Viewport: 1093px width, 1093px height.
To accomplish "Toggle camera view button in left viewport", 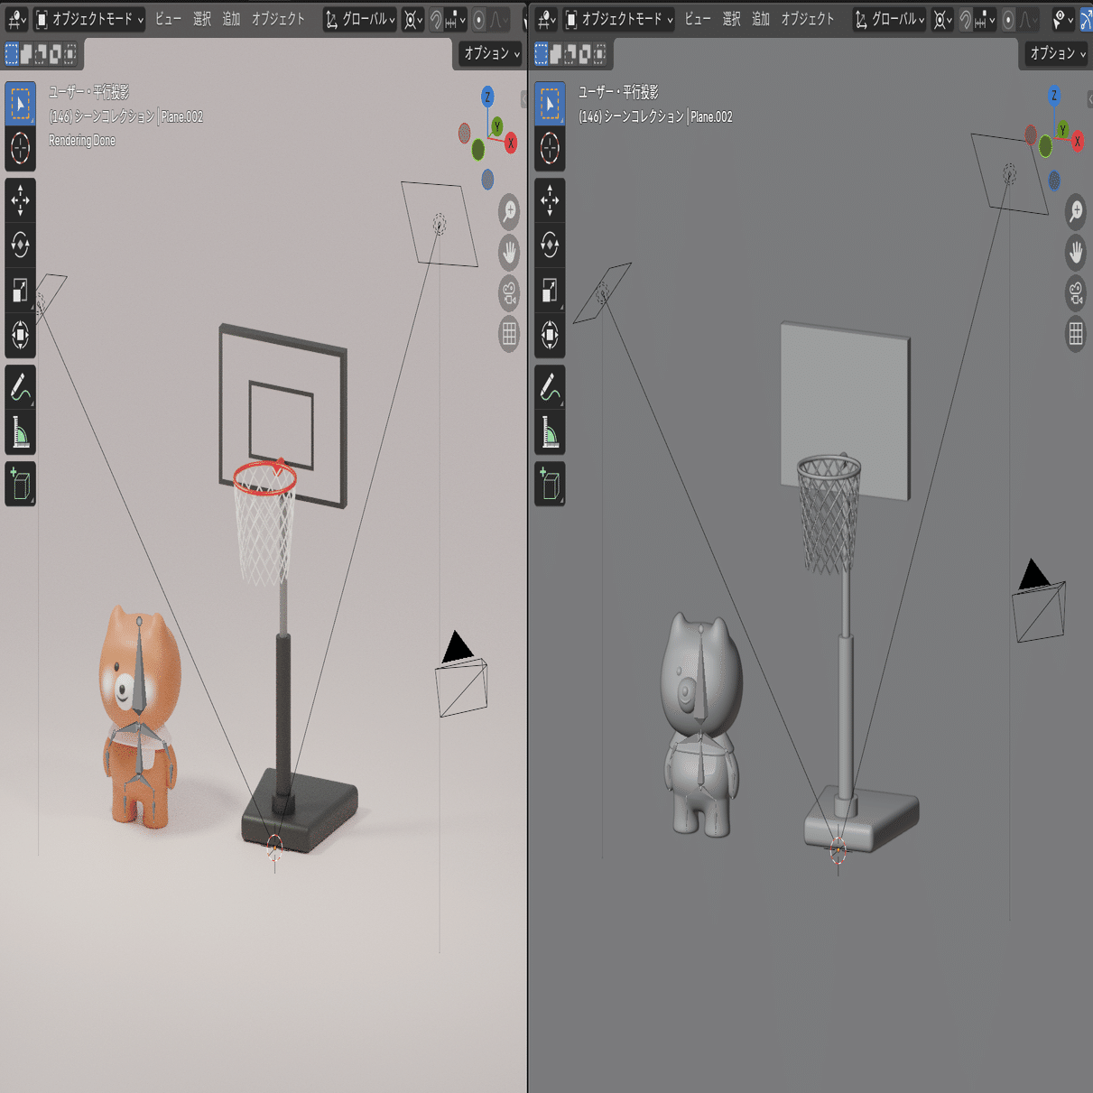I will [509, 293].
